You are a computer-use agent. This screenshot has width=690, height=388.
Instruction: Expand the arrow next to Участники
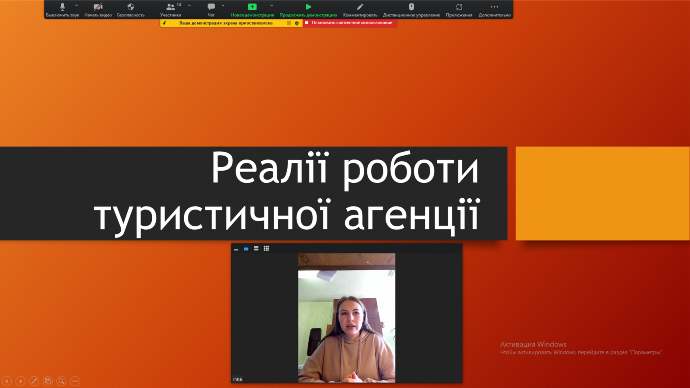tap(189, 6)
